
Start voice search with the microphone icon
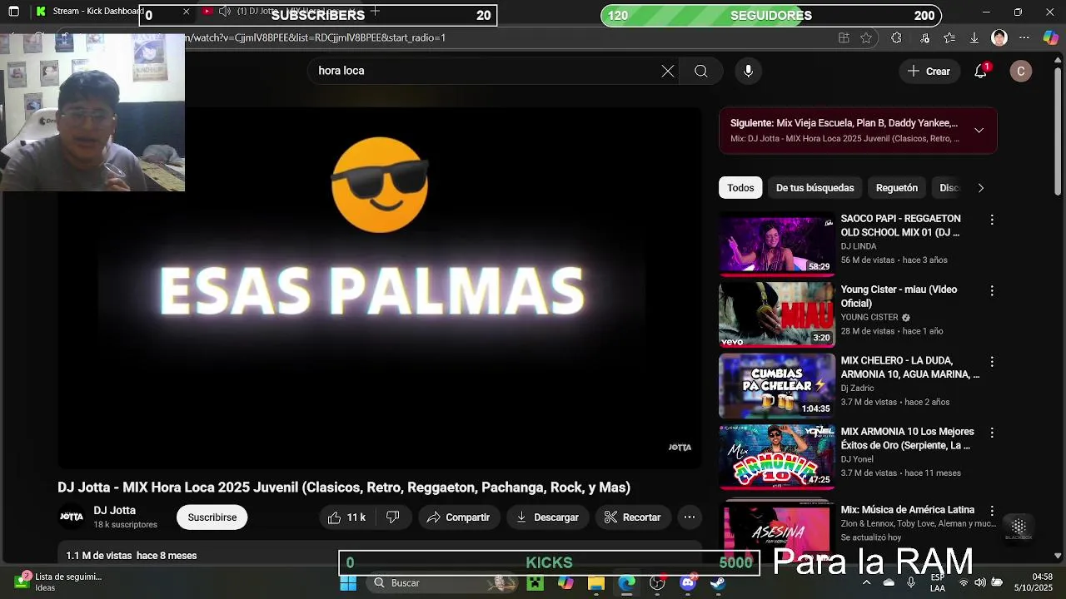pos(748,71)
